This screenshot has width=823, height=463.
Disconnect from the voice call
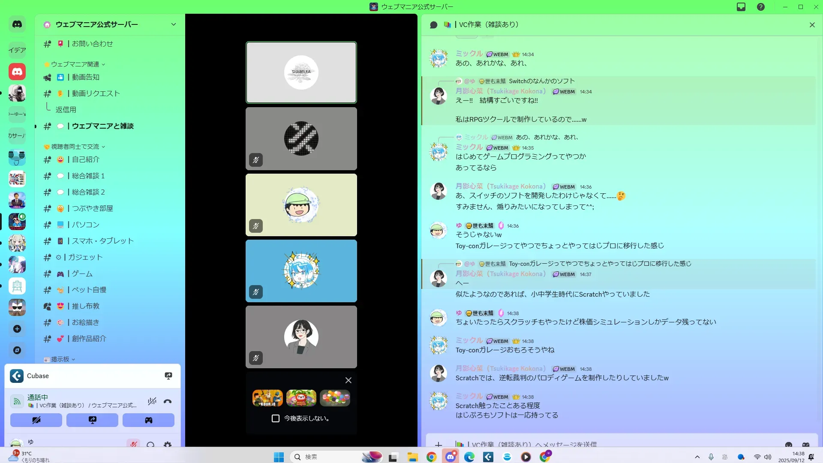click(x=168, y=402)
